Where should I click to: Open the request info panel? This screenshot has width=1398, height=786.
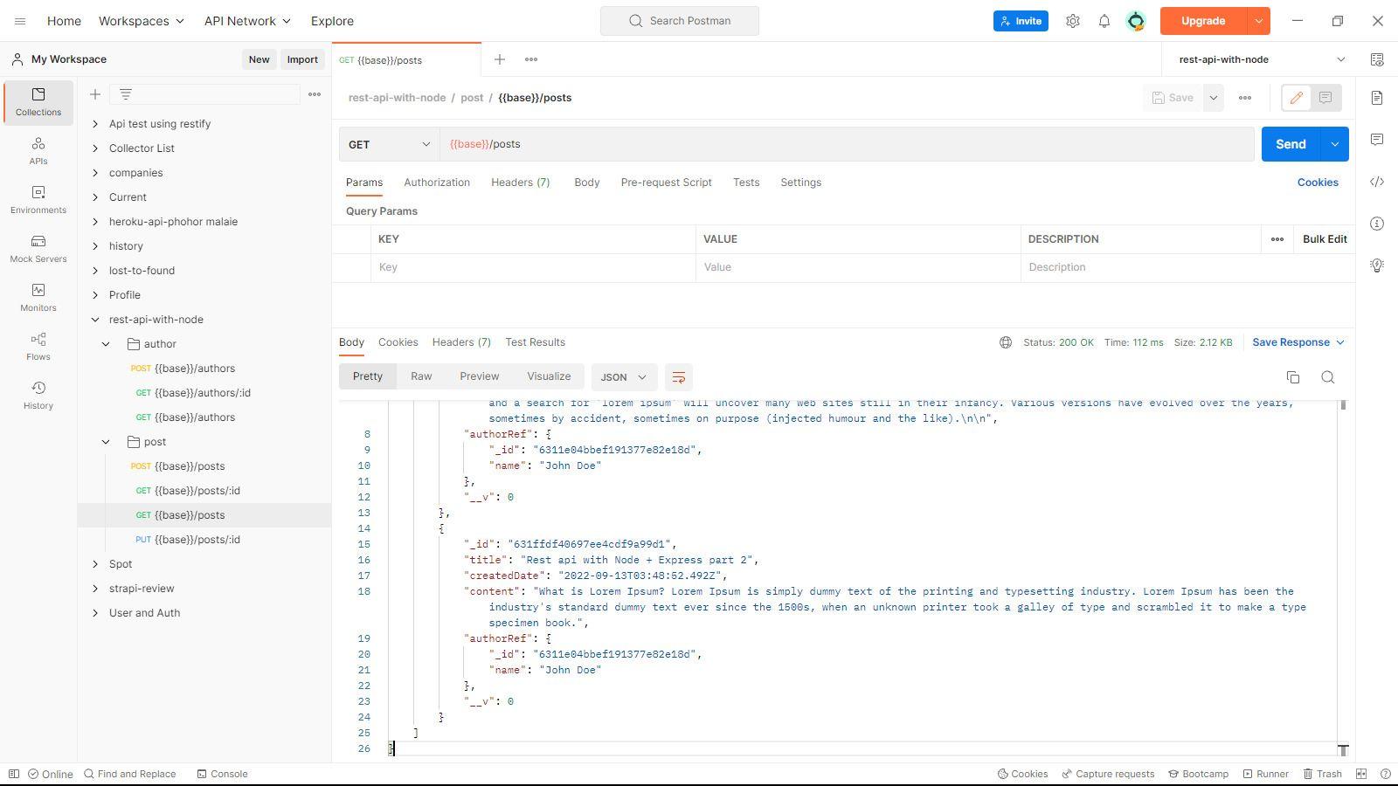[x=1377, y=224]
